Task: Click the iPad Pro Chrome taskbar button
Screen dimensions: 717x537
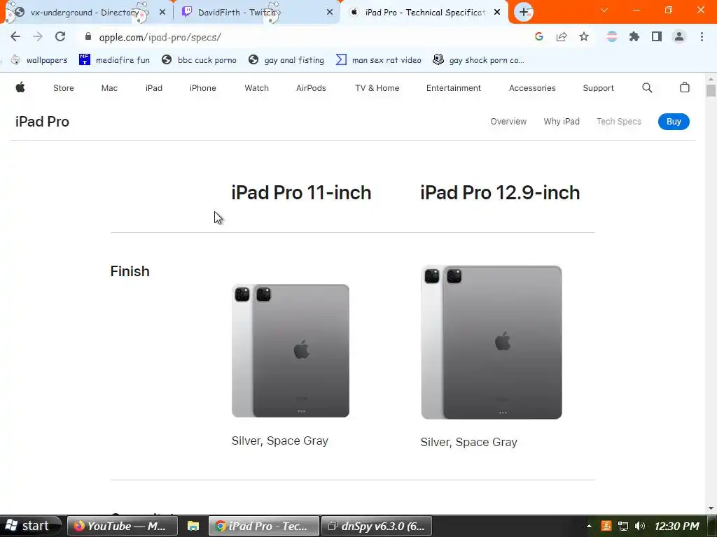Action: tap(264, 526)
